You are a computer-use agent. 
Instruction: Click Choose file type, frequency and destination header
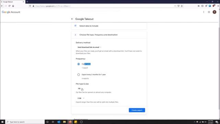click(x=109, y=35)
